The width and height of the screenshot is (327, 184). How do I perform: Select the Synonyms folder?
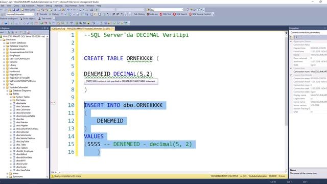(18, 176)
